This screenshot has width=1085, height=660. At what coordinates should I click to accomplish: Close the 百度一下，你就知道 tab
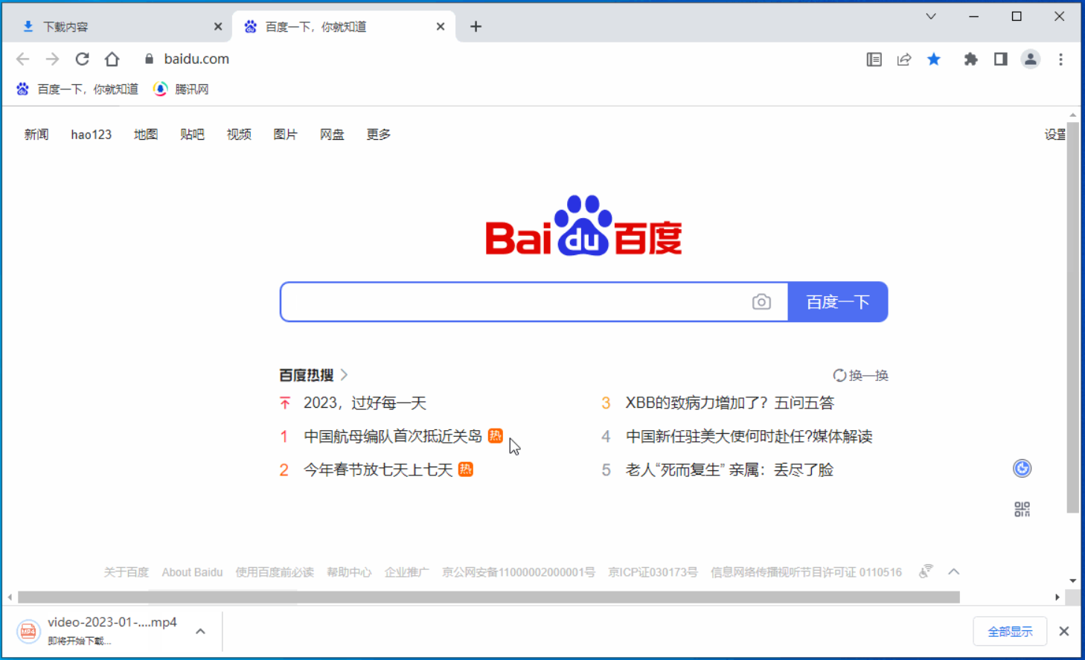pyautogui.click(x=441, y=27)
